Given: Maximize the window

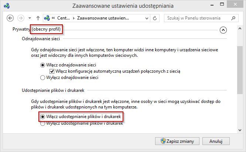Looking at the screenshot, I should click(x=222, y=4).
